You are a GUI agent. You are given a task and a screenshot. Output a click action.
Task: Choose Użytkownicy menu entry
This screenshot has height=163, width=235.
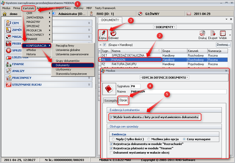73,69
